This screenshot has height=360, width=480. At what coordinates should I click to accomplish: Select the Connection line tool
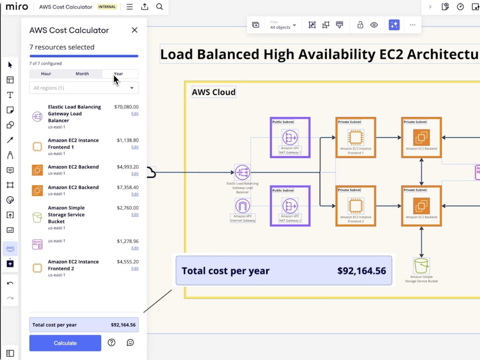[x=10, y=140]
